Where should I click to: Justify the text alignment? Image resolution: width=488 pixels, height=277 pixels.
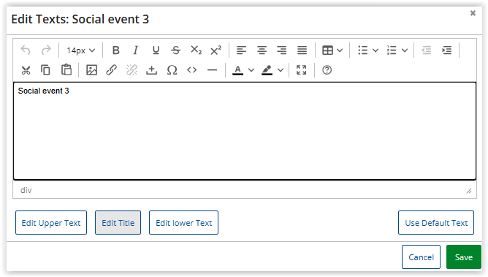(x=302, y=50)
